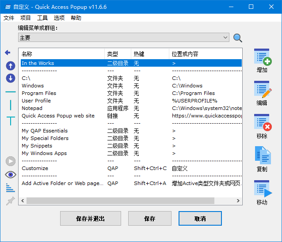Viewport: 282px width, 242px height.
Task: Click the "应用程序" type cell
Action: click(118, 108)
